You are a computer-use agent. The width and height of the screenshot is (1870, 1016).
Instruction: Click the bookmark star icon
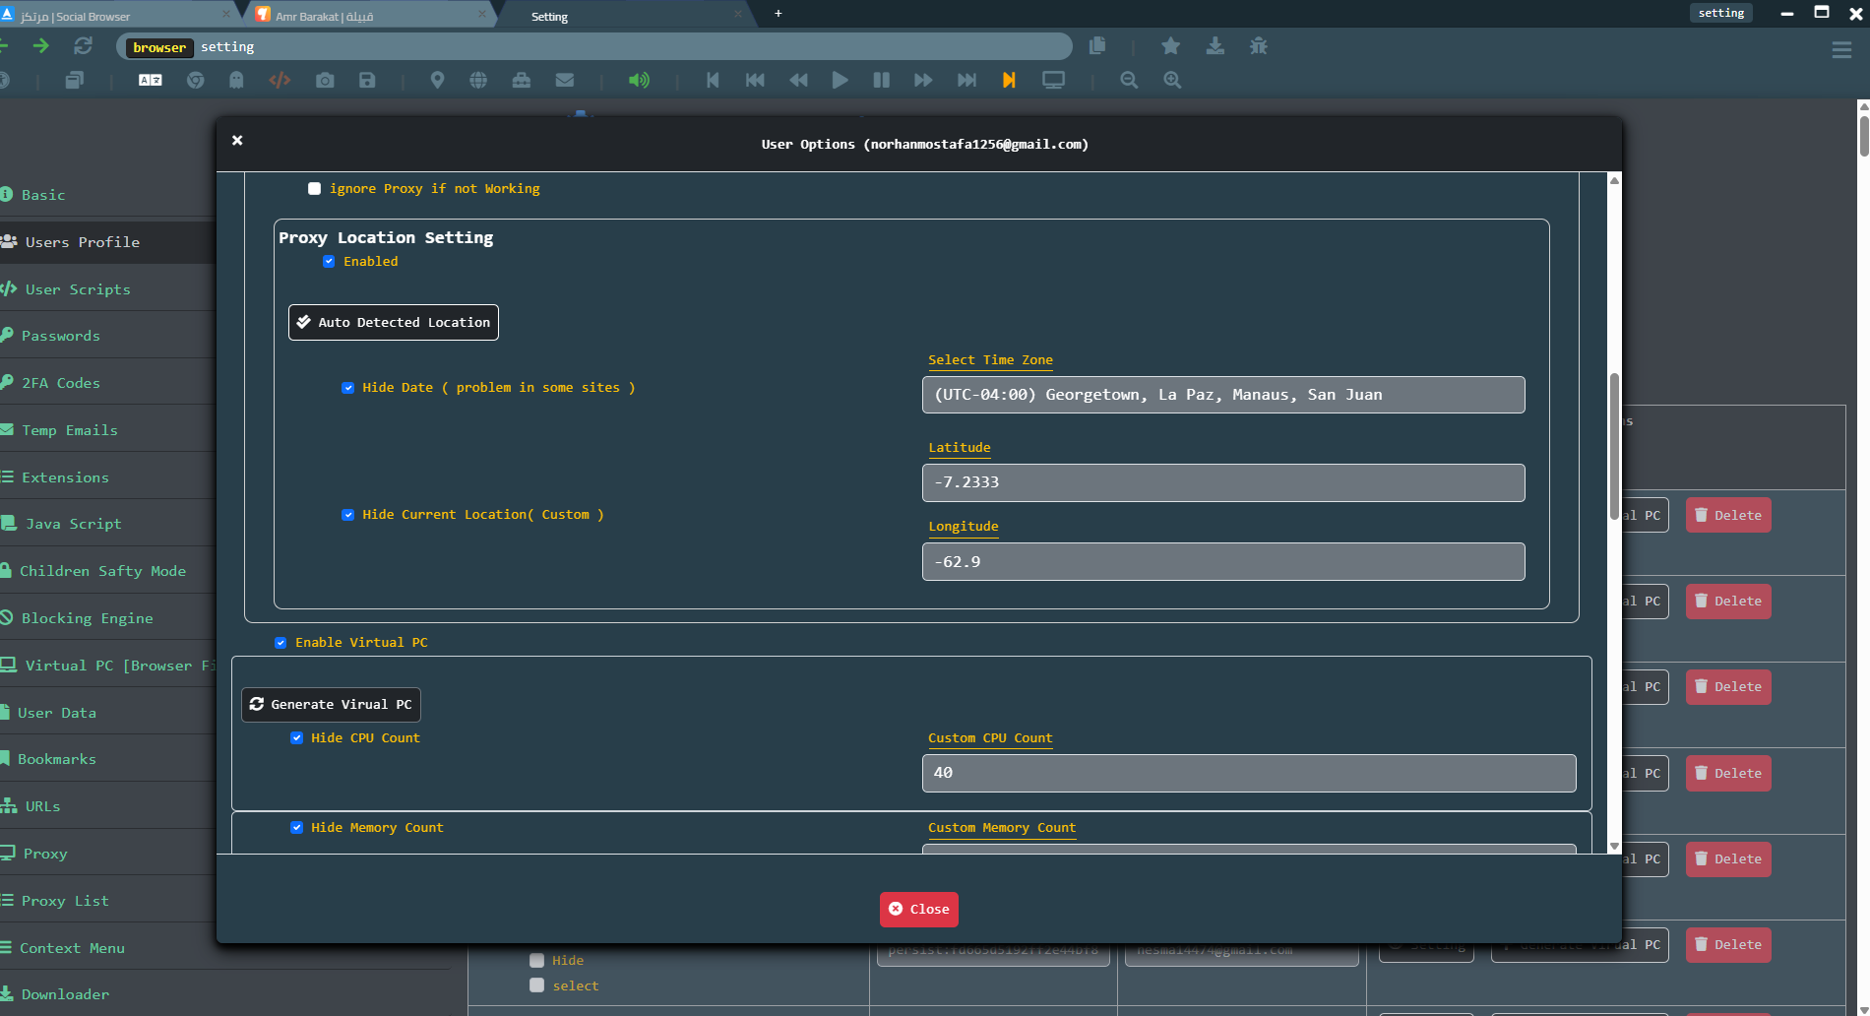click(x=1170, y=46)
